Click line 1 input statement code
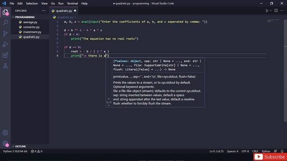The width and height of the screenshot is (287, 161). (135, 22)
